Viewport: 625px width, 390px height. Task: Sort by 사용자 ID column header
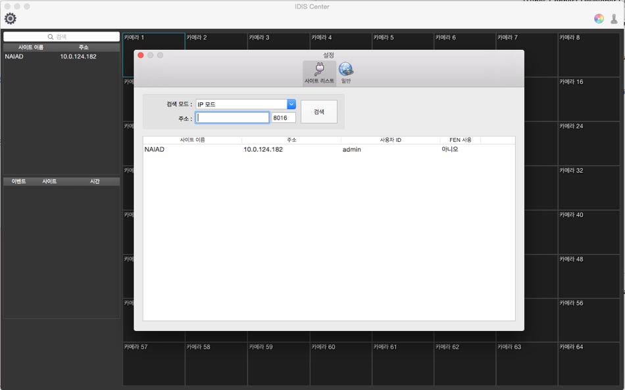(390, 140)
